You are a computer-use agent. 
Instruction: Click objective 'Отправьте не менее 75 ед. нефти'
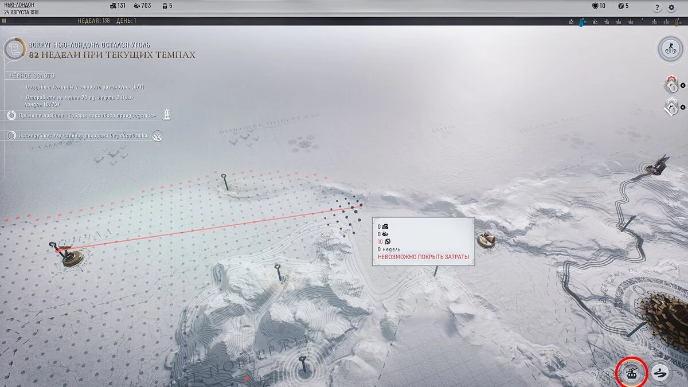[80, 101]
